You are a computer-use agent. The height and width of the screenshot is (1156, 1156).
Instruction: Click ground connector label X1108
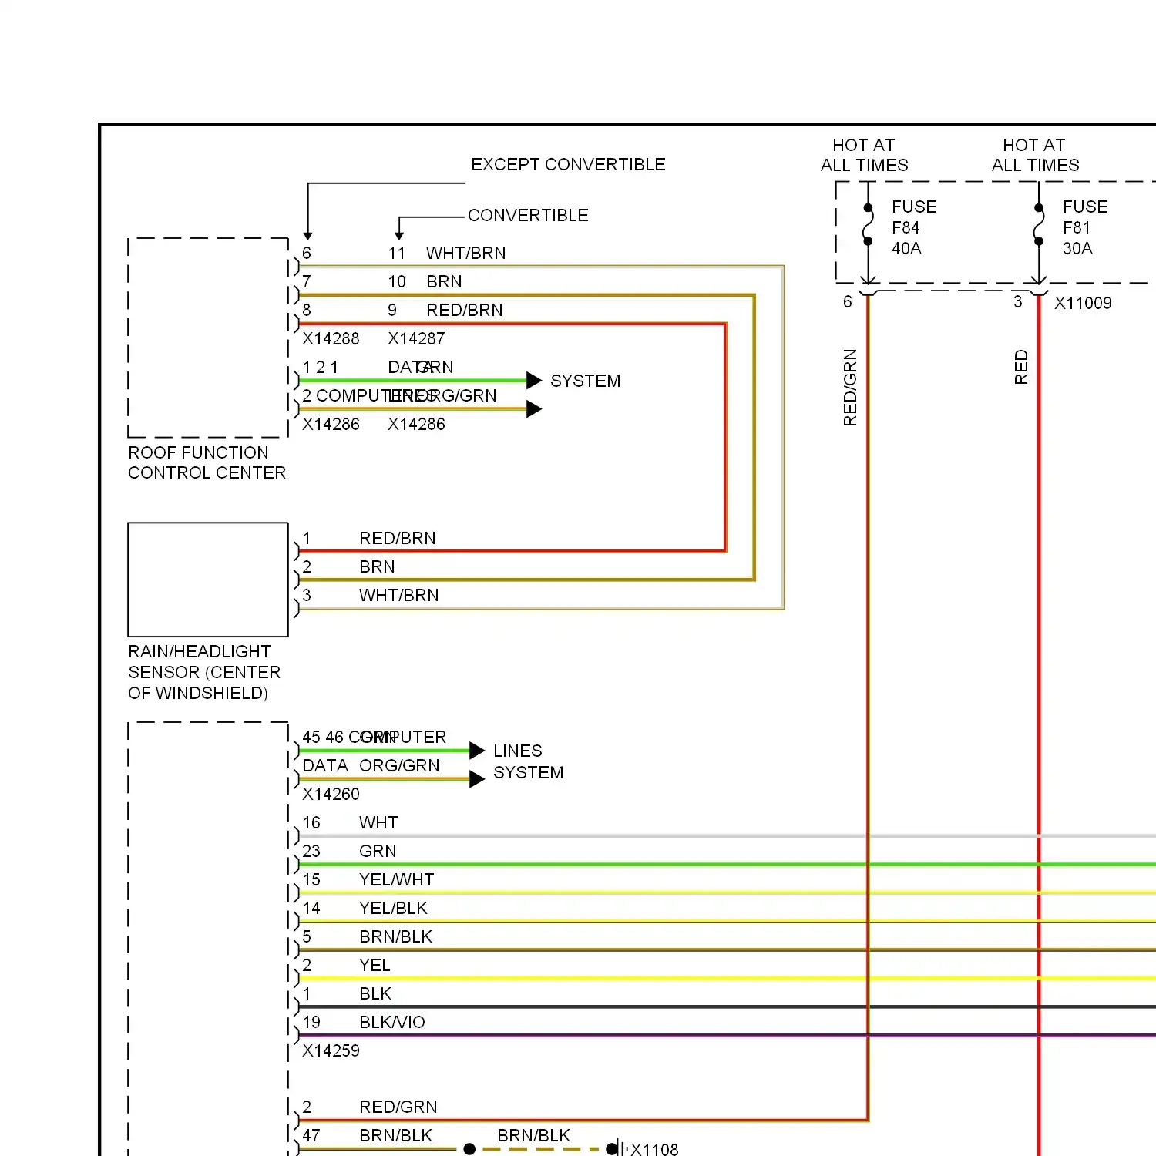click(654, 1149)
